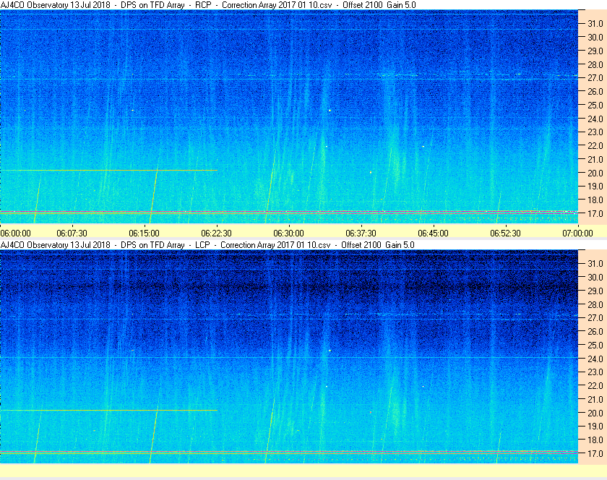Click the 23.0 frequency label on LCP panel

(x=595, y=372)
